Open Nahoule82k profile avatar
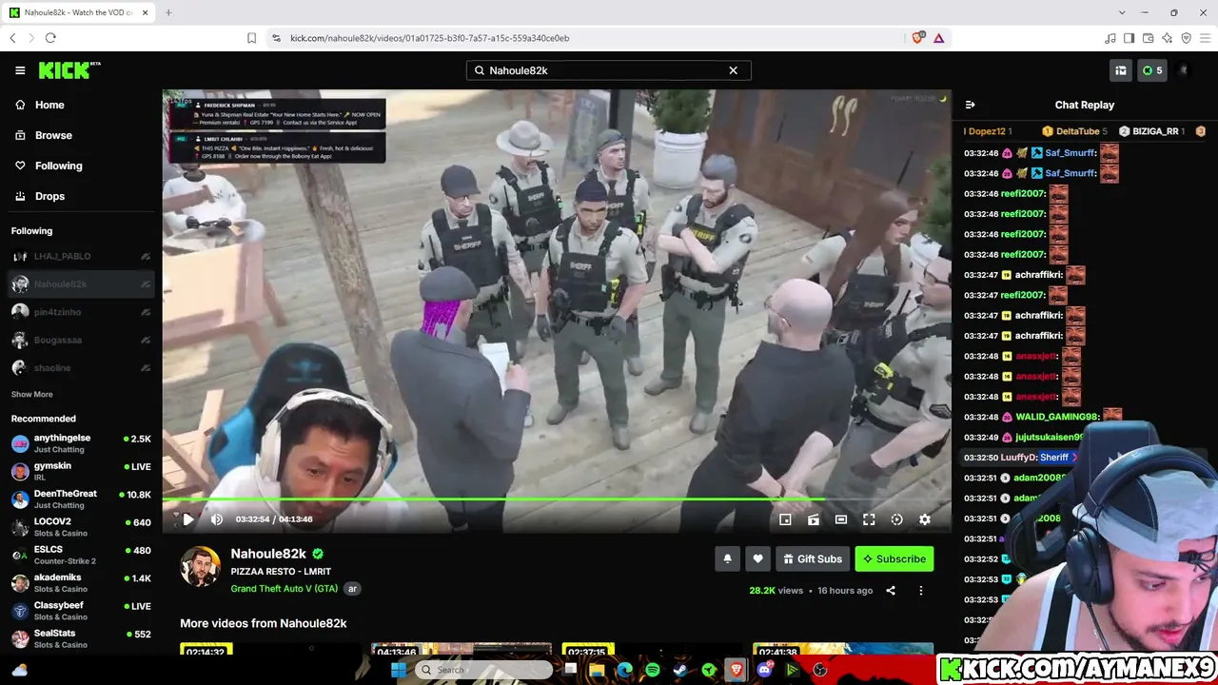This screenshot has height=685, width=1218. pyautogui.click(x=201, y=567)
